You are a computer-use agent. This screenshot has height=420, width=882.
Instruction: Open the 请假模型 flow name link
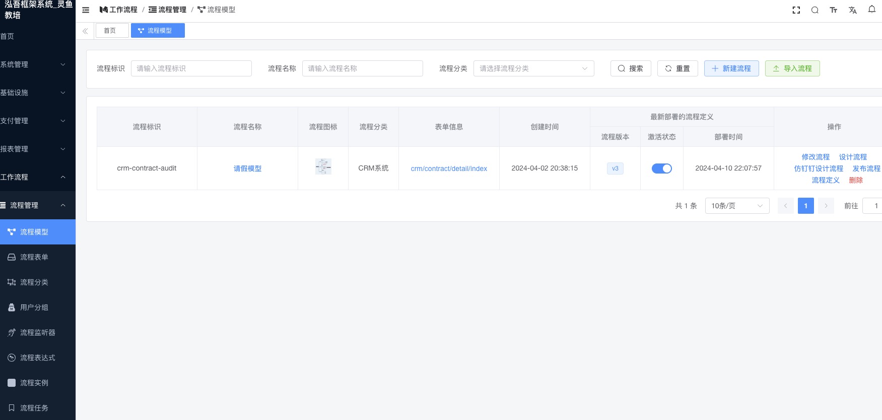pyautogui.click(x=247, y=169)
